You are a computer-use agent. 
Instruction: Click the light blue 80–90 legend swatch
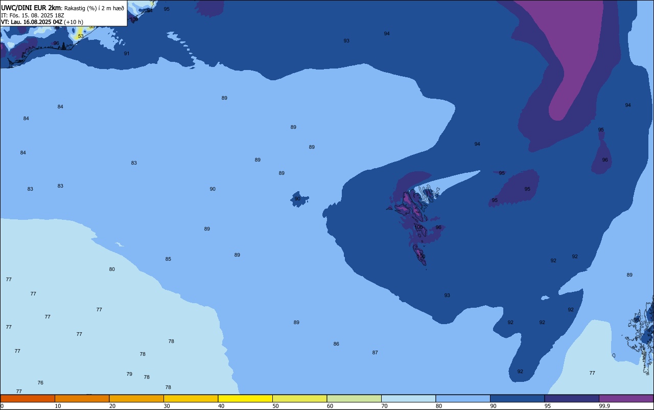point(463,398)
